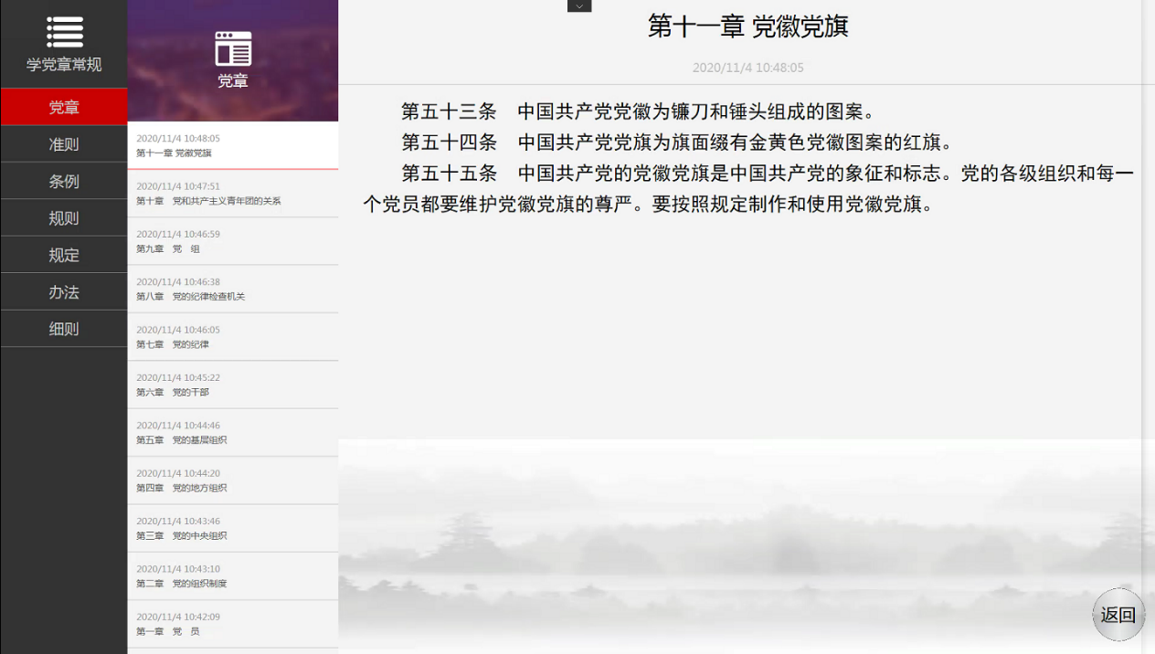Screen dimensions: 1155x654
Task: Open 第八章 党的纪律检查机关 entry
Action: point(232,290)
